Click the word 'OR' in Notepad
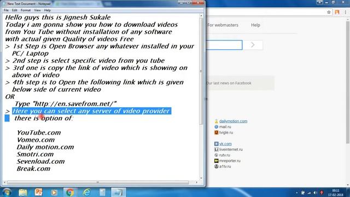Viewport: 350px width, 197px height. tap(10, 96)
